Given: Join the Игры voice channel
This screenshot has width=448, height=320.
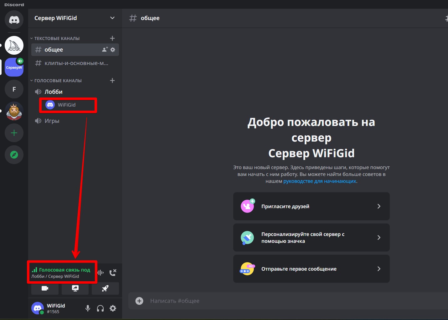Looking at the screenshot, I should [75, 121].
